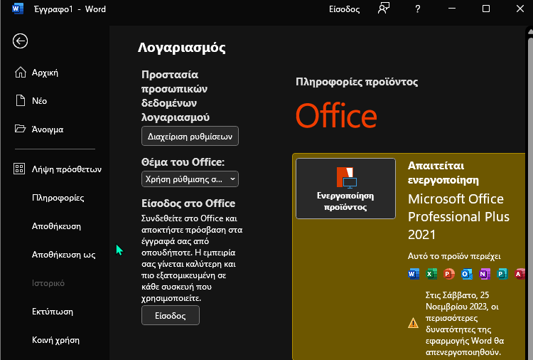Click the back arrow to return to document
533x360 pixels.
pyautogui.click(x=20, y=41)
